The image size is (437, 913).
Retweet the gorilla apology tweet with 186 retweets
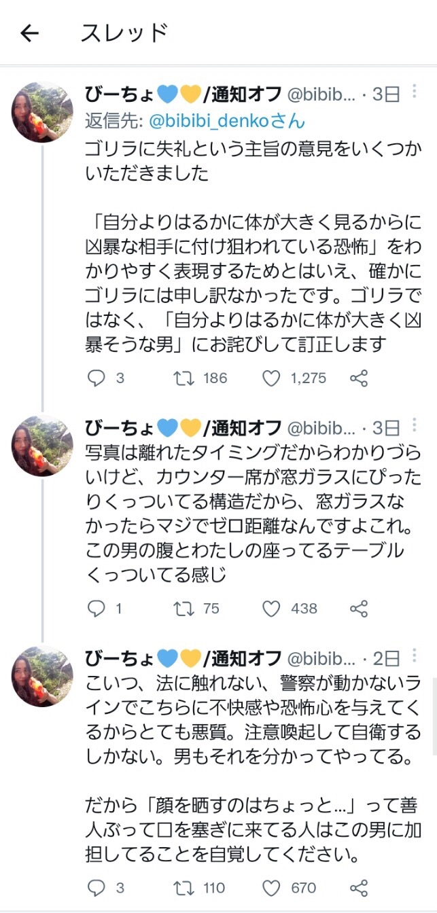pyautogui.click(x=183, y=378)
